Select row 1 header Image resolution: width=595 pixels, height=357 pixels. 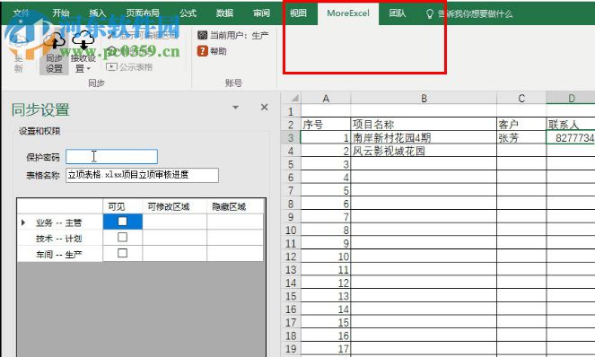(291, 111)
